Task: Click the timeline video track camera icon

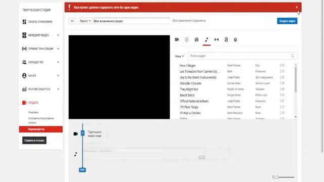Action: [x=75, y=133]
